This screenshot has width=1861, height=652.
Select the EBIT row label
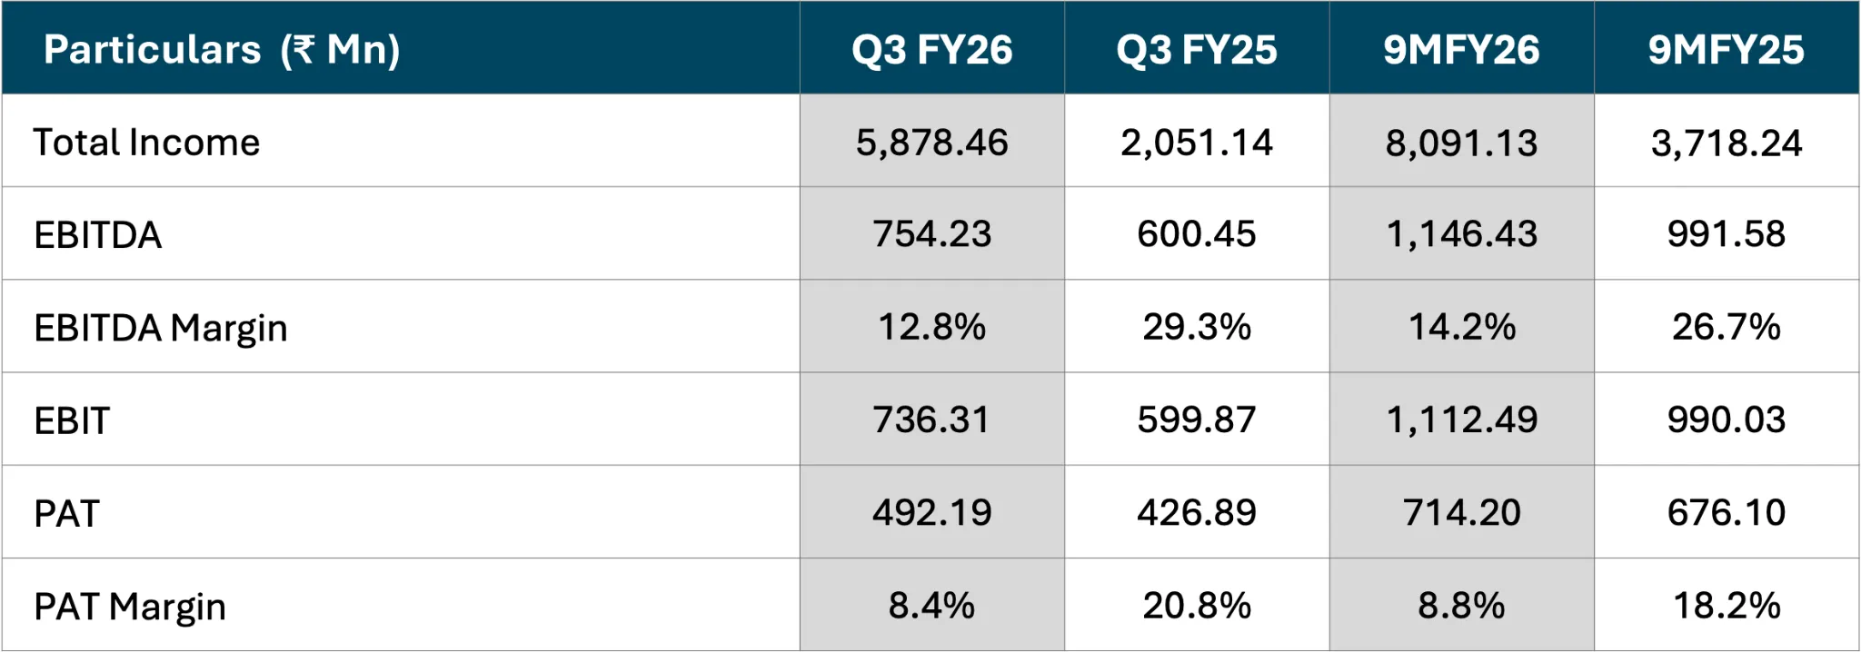(72, 421)
